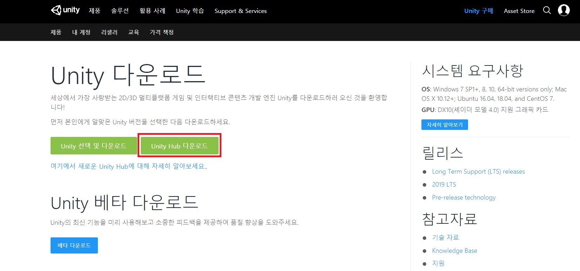Select 제품 in the secondary navigation bar

tap(56, 32)
